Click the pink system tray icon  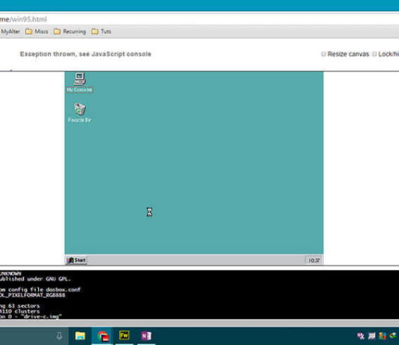click(361, 336)
